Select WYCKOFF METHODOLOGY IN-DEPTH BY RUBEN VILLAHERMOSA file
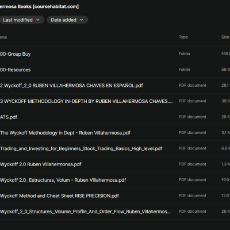This screenshot has height=230, width=230. click(x=86, y=101)
